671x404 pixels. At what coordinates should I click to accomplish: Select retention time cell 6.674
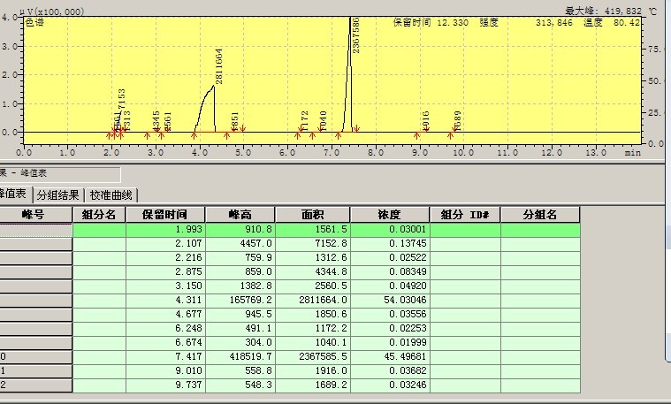(x=165, y=342)
